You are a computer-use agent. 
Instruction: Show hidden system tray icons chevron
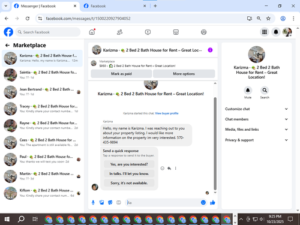pyautogui.click(x=241, y=220)
